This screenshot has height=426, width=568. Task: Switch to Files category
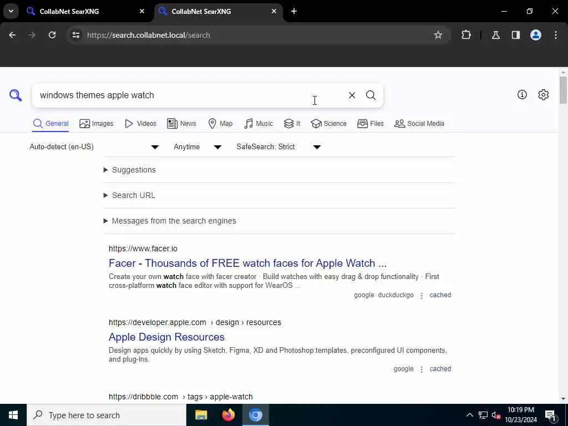point(370,124)
